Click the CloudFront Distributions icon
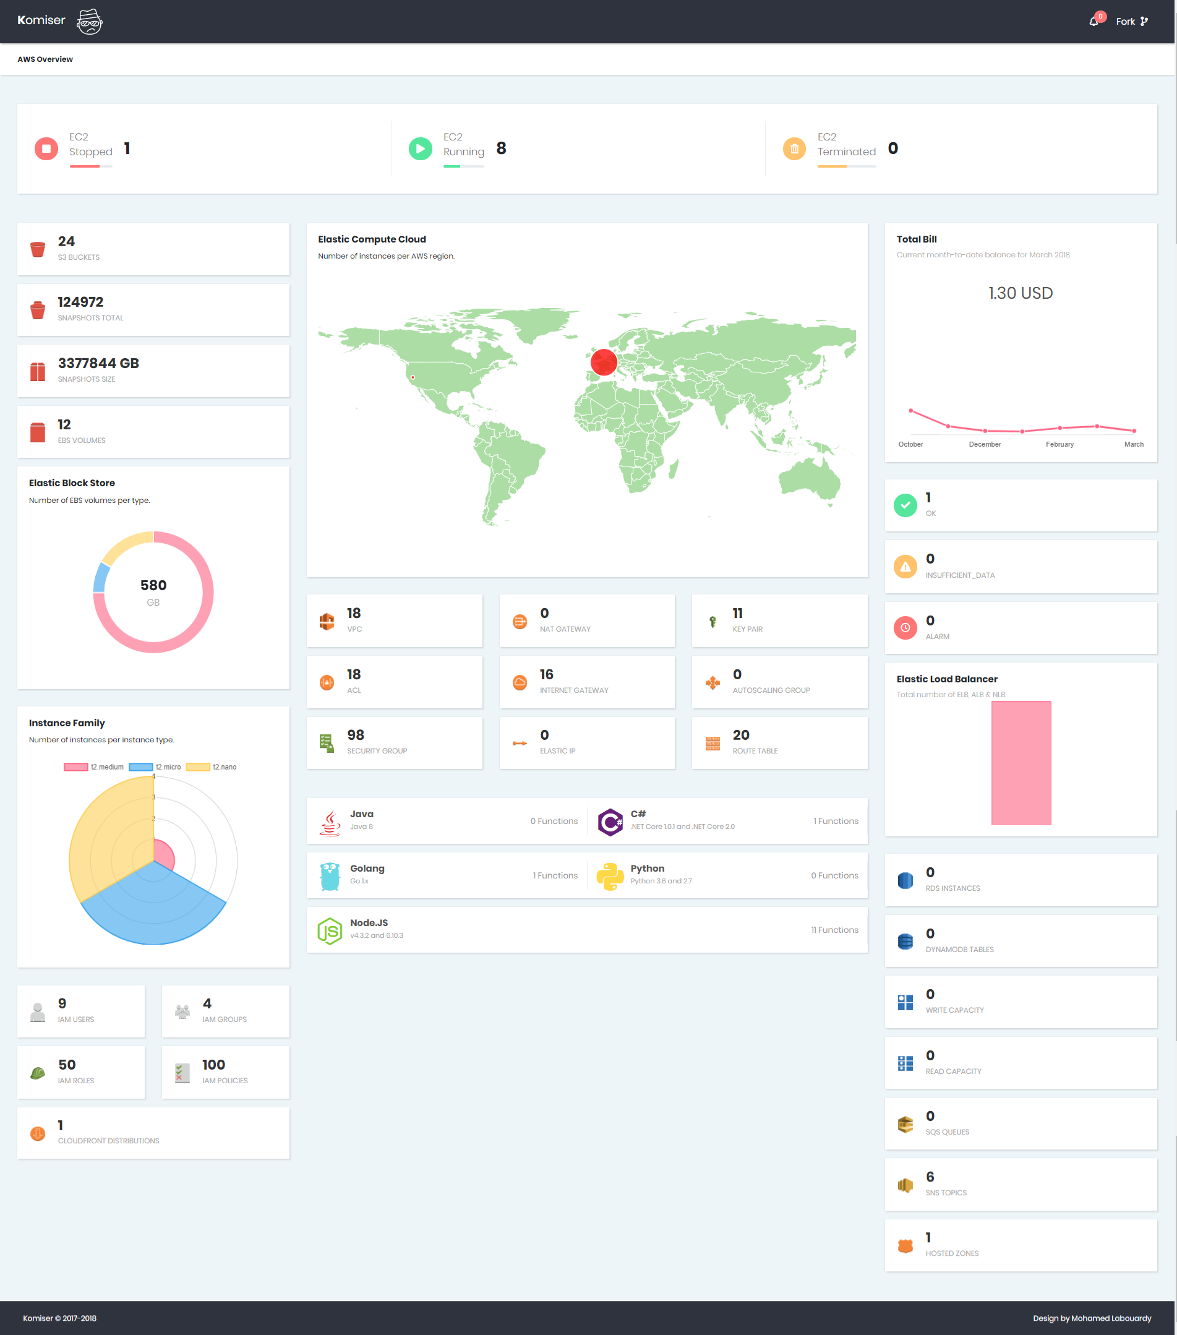The image size is (1177, 1335). (x=38, y=1134)
